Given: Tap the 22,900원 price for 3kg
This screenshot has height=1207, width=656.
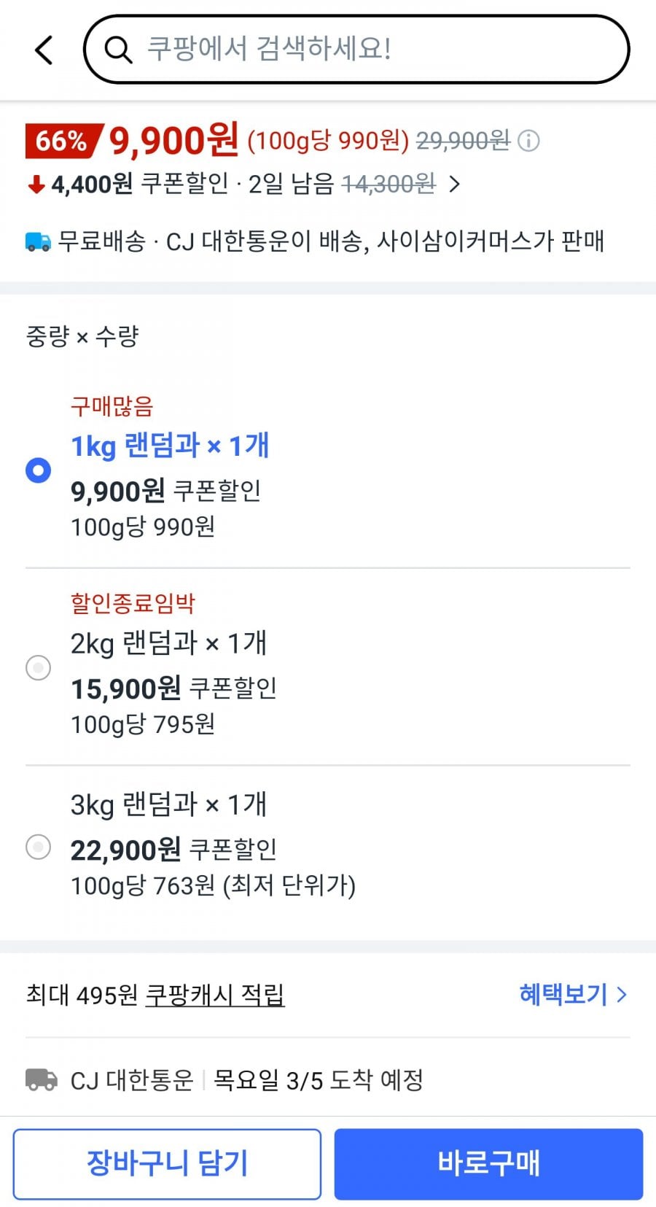Looking at the screenshot, I should tap(125, 850).
